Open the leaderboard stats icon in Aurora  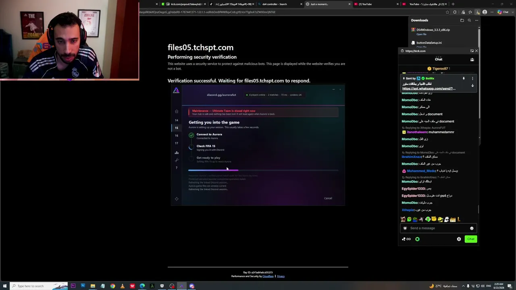click(x=176, y=153)
